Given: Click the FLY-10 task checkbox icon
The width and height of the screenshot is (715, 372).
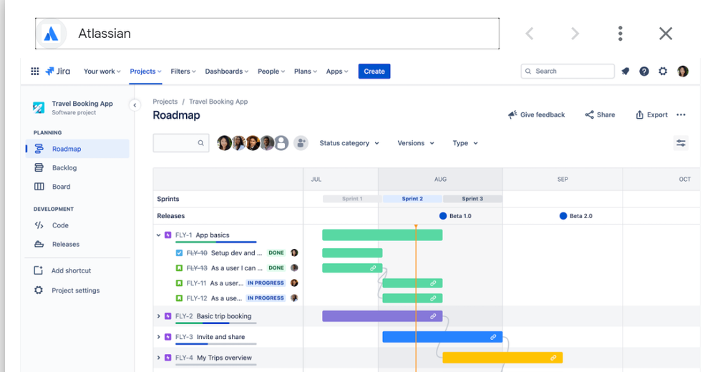Looking at the screenshot, I should [179, 253].
